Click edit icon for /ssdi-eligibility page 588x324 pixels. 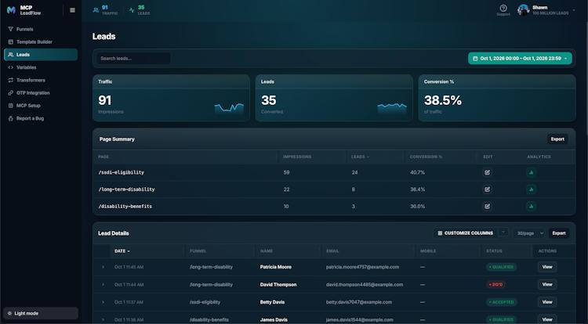tap(487, 172)
